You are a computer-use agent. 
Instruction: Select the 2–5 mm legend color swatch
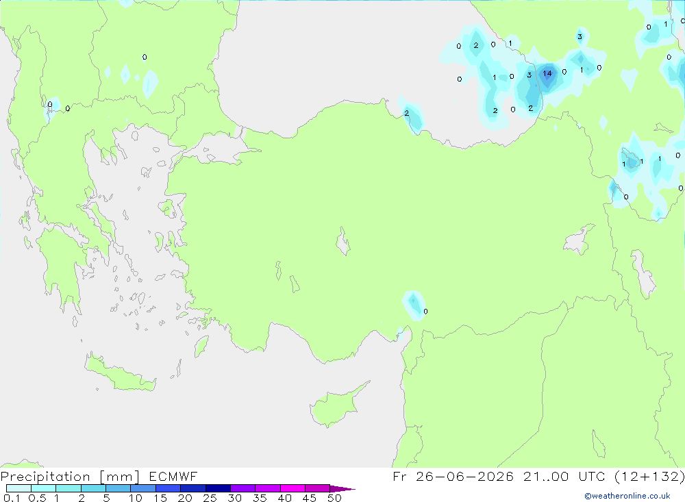point(93,488)
